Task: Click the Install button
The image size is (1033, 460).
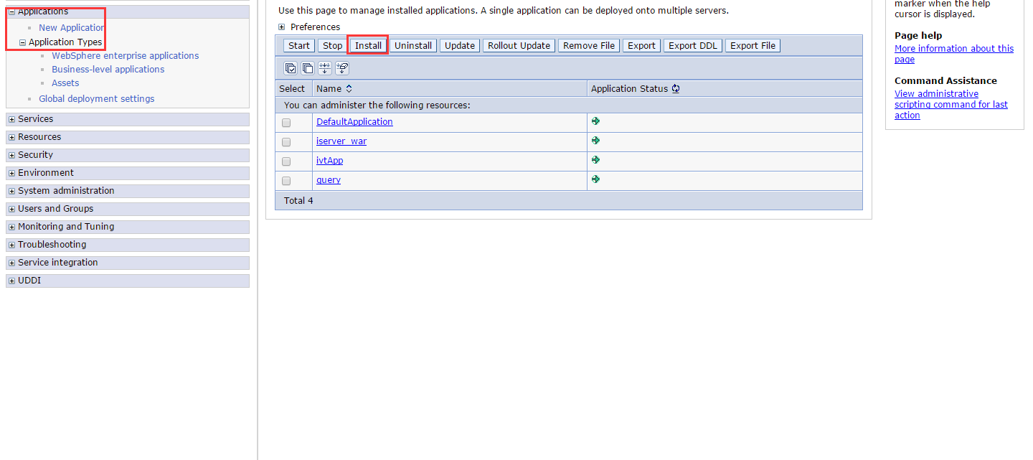Action: coord(368,45)
